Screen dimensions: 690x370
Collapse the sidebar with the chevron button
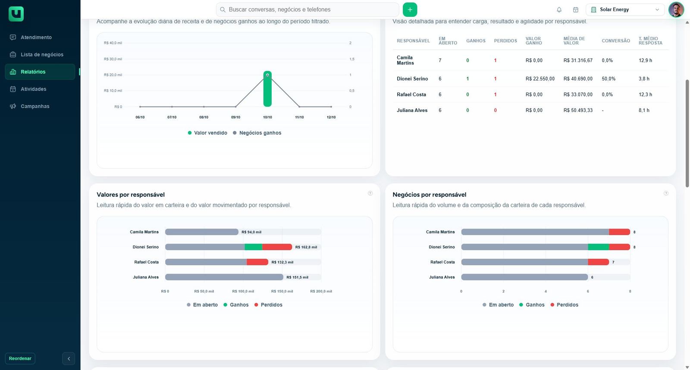tap(69, 358)
